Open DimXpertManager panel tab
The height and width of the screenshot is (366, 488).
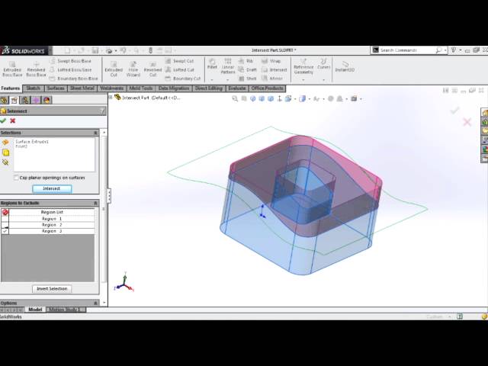(x=36, y=100)
